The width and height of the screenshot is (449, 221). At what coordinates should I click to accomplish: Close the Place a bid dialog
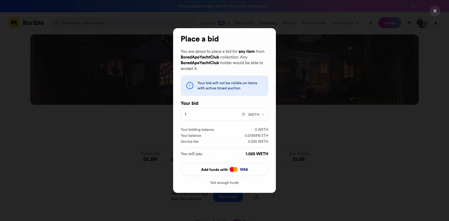pos(435,11)
